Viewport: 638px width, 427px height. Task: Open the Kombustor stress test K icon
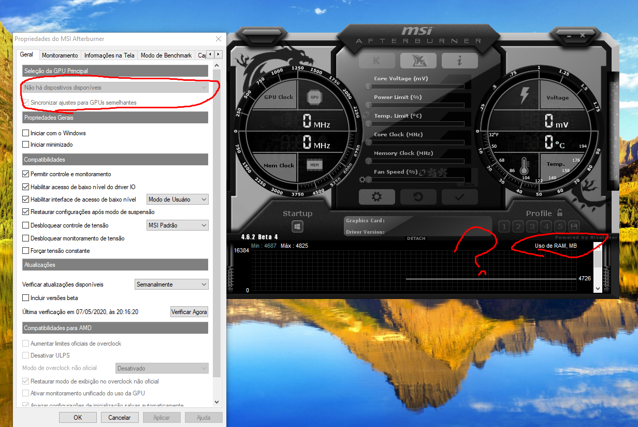tap(376, 61)
